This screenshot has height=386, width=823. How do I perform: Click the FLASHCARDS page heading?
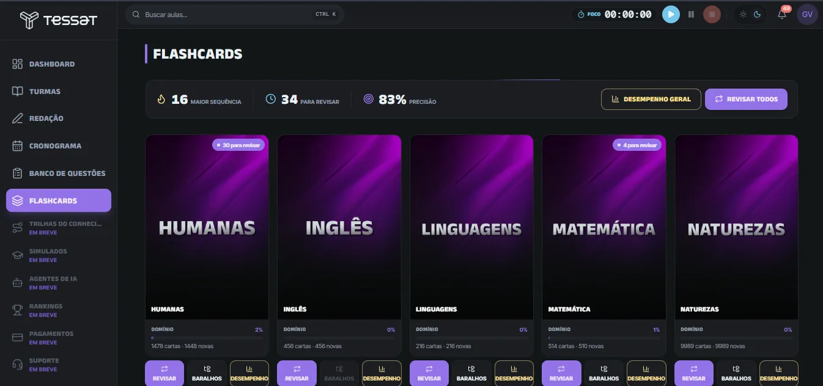pos(197,54)
